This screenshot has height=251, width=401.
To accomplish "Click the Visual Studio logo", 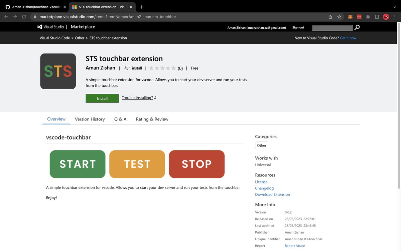I will 50,27.
